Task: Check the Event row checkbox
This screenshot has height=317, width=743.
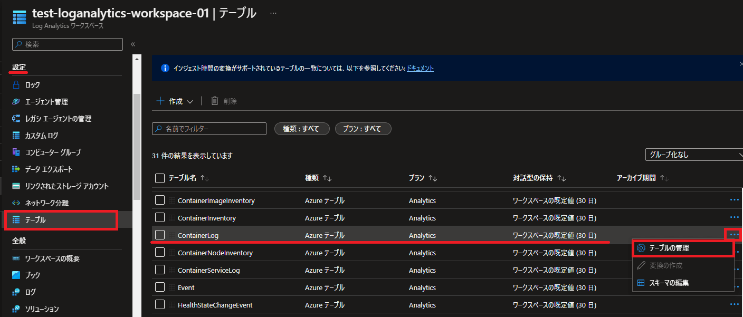Action: (160, 287)
